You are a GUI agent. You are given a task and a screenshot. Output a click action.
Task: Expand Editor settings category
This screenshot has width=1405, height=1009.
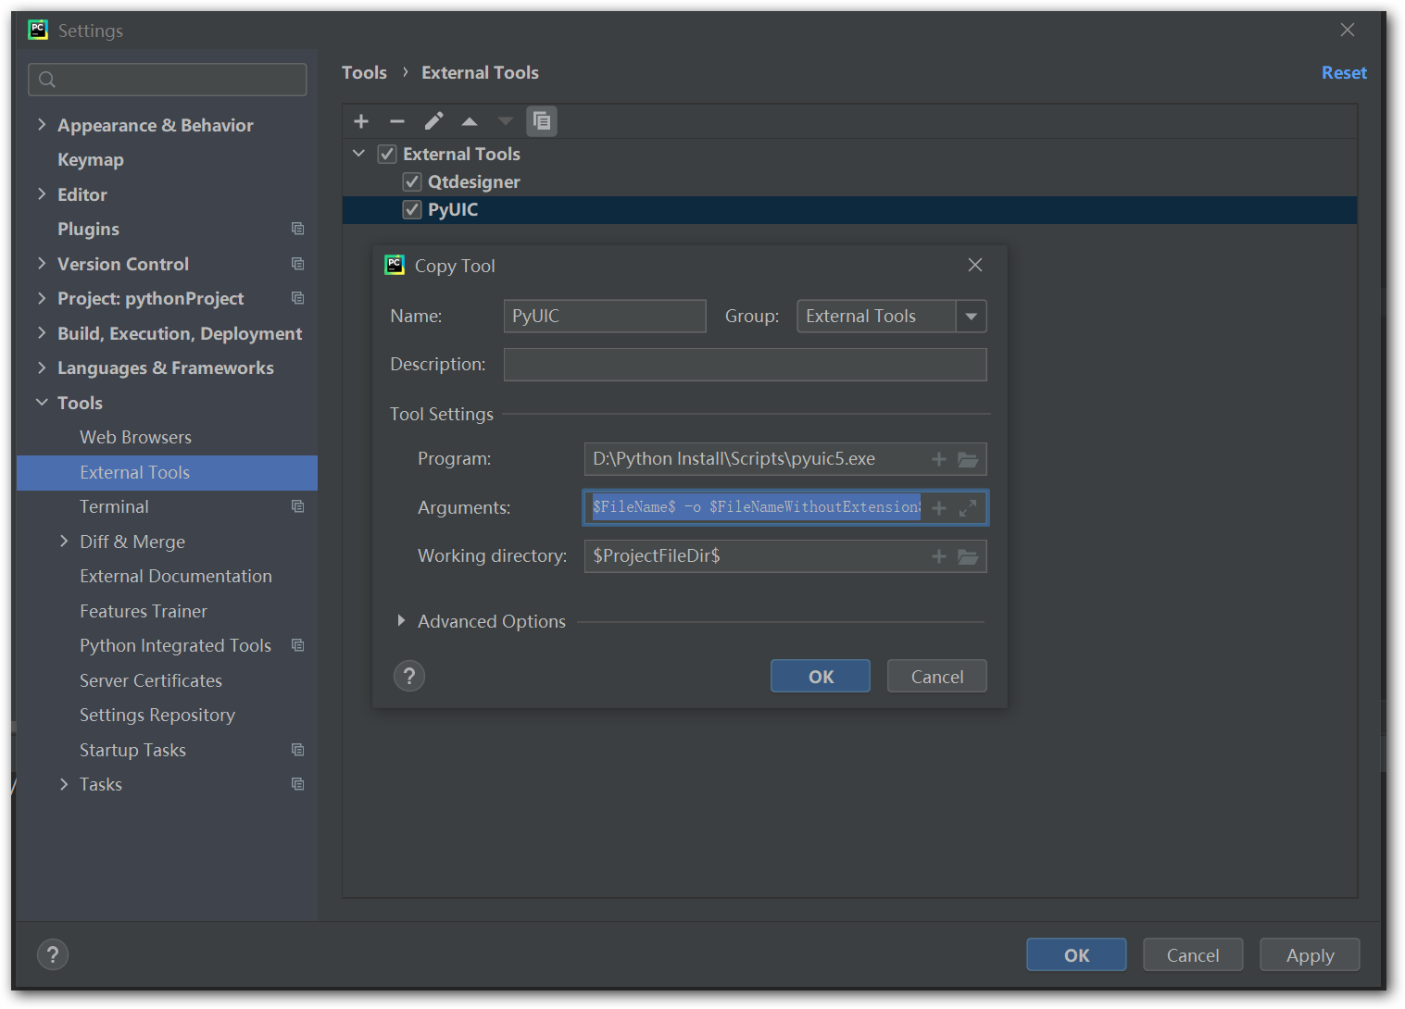42,193
